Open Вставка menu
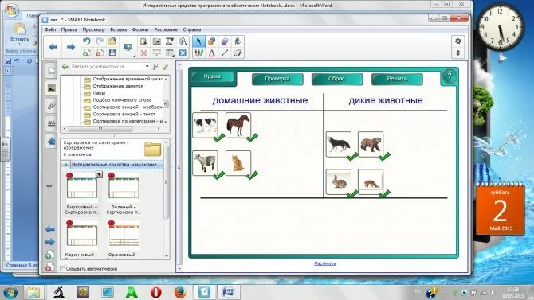Screen dimensions: 534x300 click(118, 29)
